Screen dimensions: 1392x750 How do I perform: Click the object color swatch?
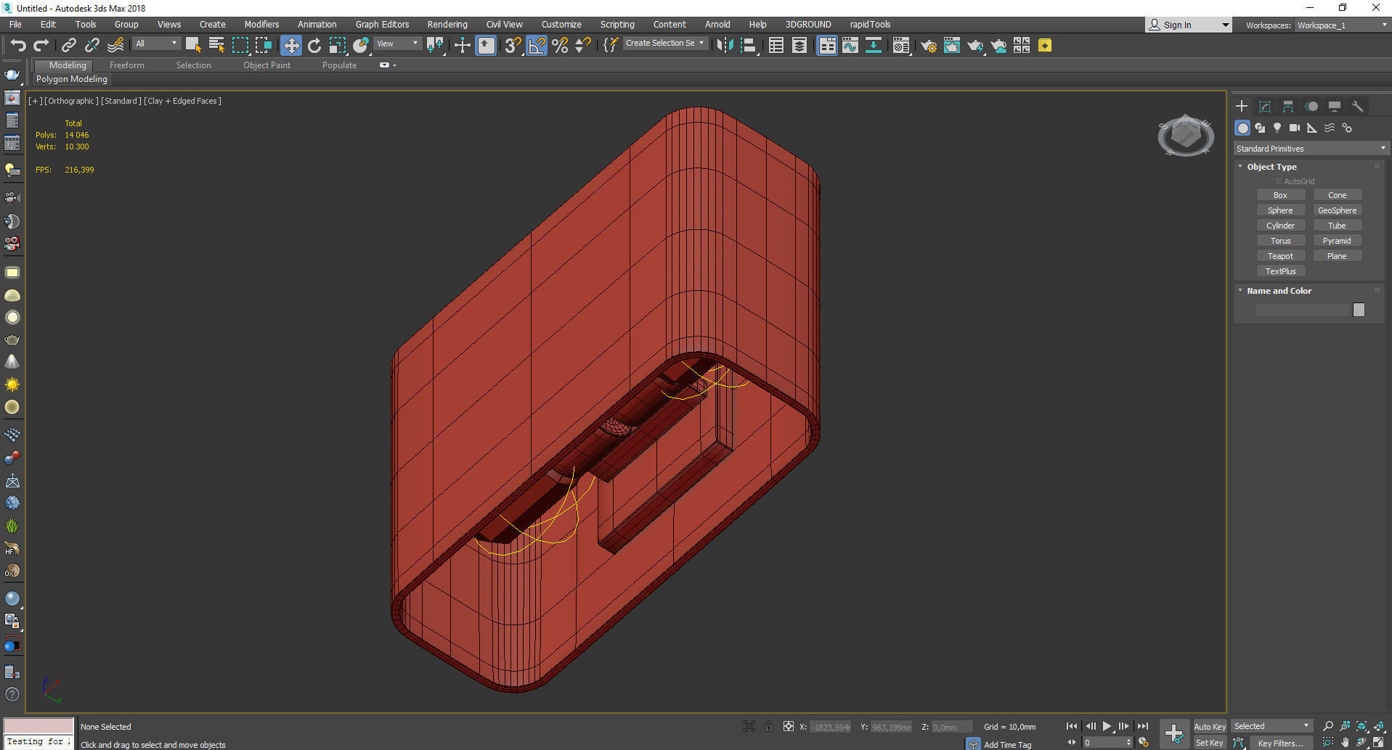(1359, 310)
